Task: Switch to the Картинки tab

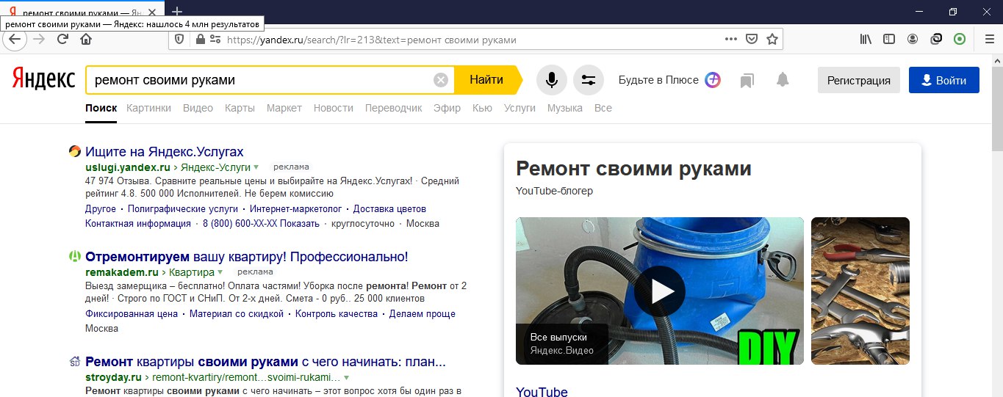Action: coord(148,108)
